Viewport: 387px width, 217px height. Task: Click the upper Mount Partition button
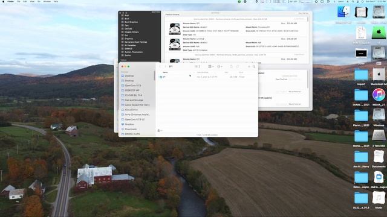[x=294, y=92]
